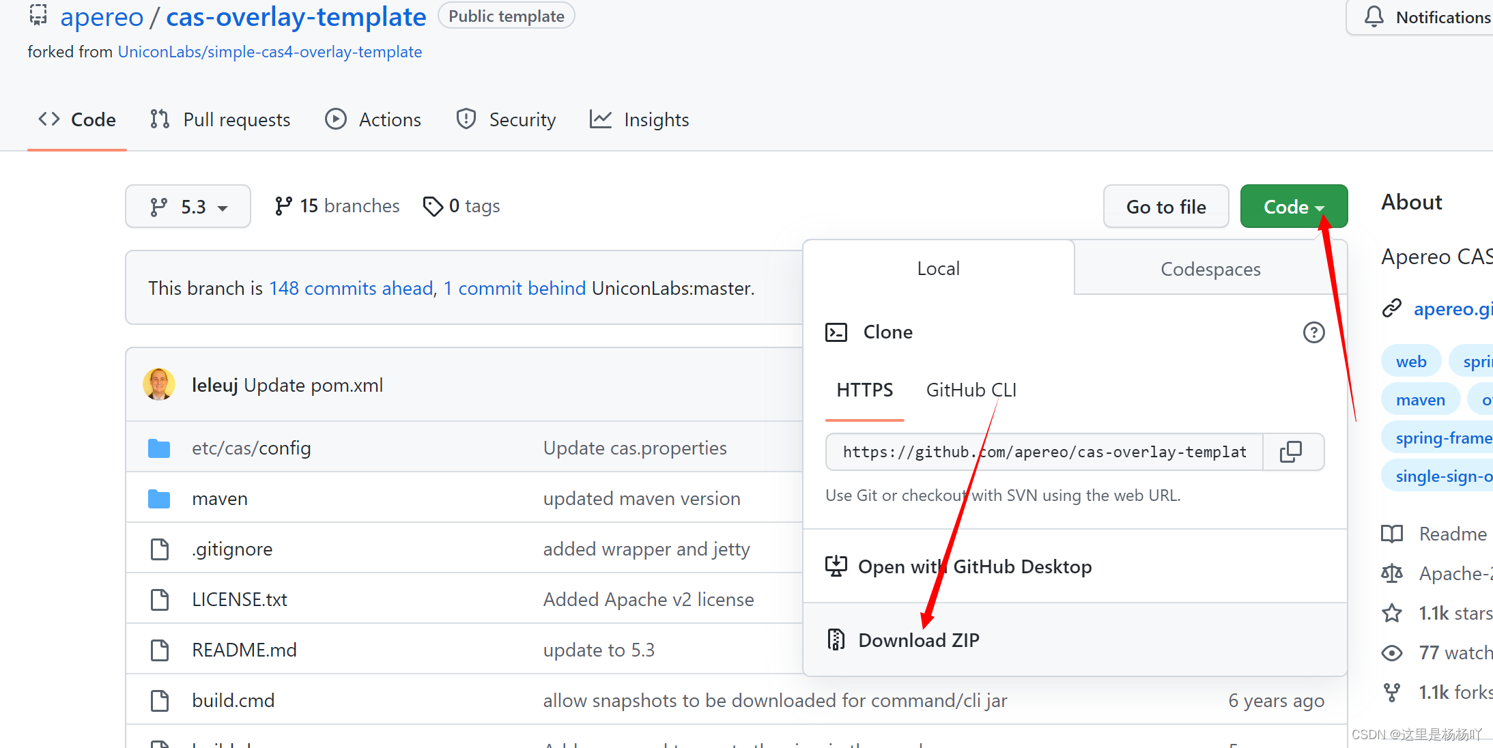Viewport: 1493px width, 748px height.
Task: Switch to the Pull requests tab
Action: coord(221,119)
